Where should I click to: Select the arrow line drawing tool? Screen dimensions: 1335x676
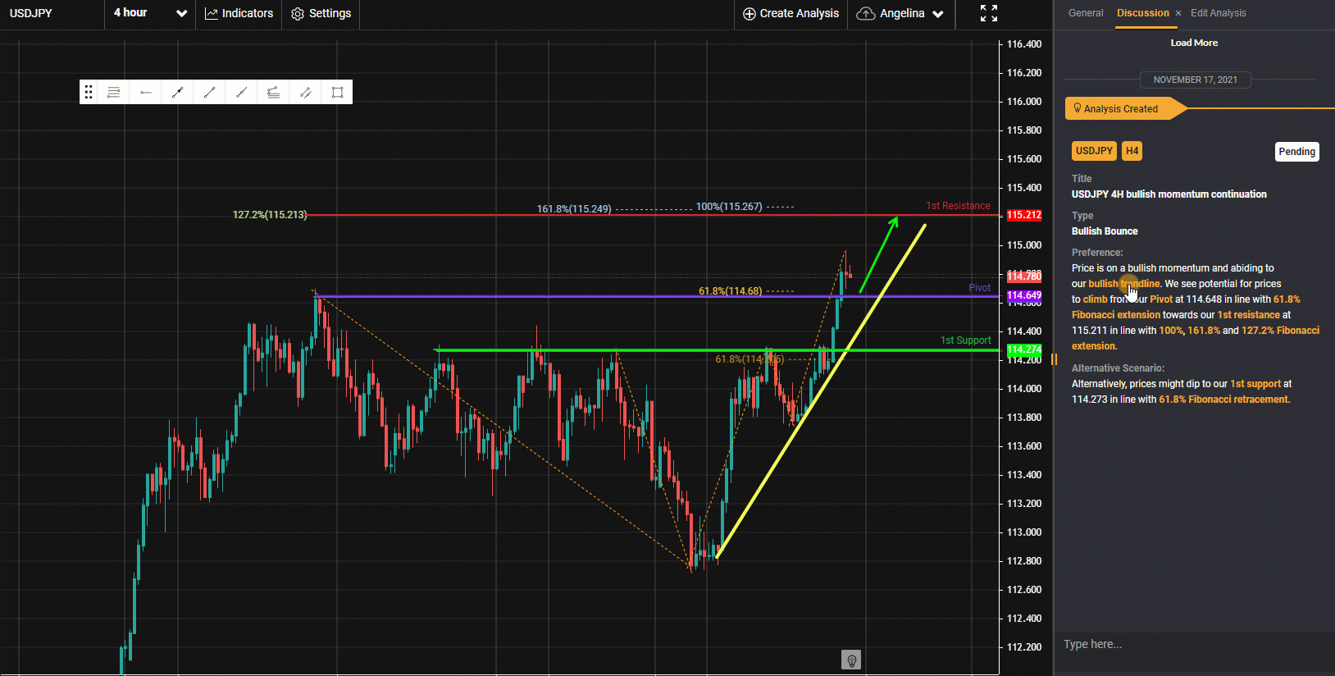[x=177, y=92]
